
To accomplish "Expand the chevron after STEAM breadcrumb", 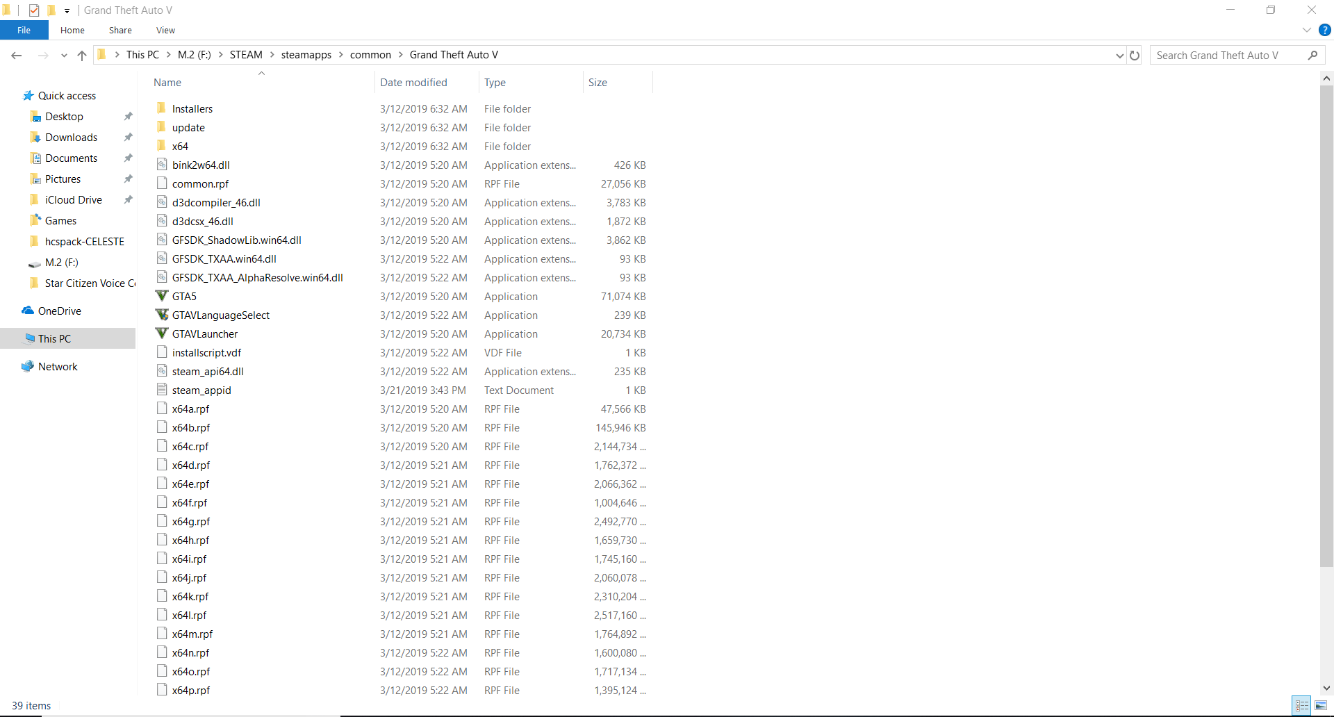I will point(272,55).
